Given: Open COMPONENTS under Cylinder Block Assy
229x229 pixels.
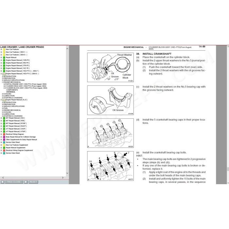Looking at the screenshot, I should point(12,90).
